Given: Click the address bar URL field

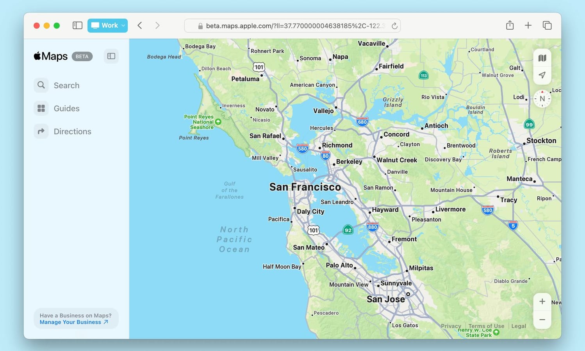Looking at the screenshot, I should 292,26.
